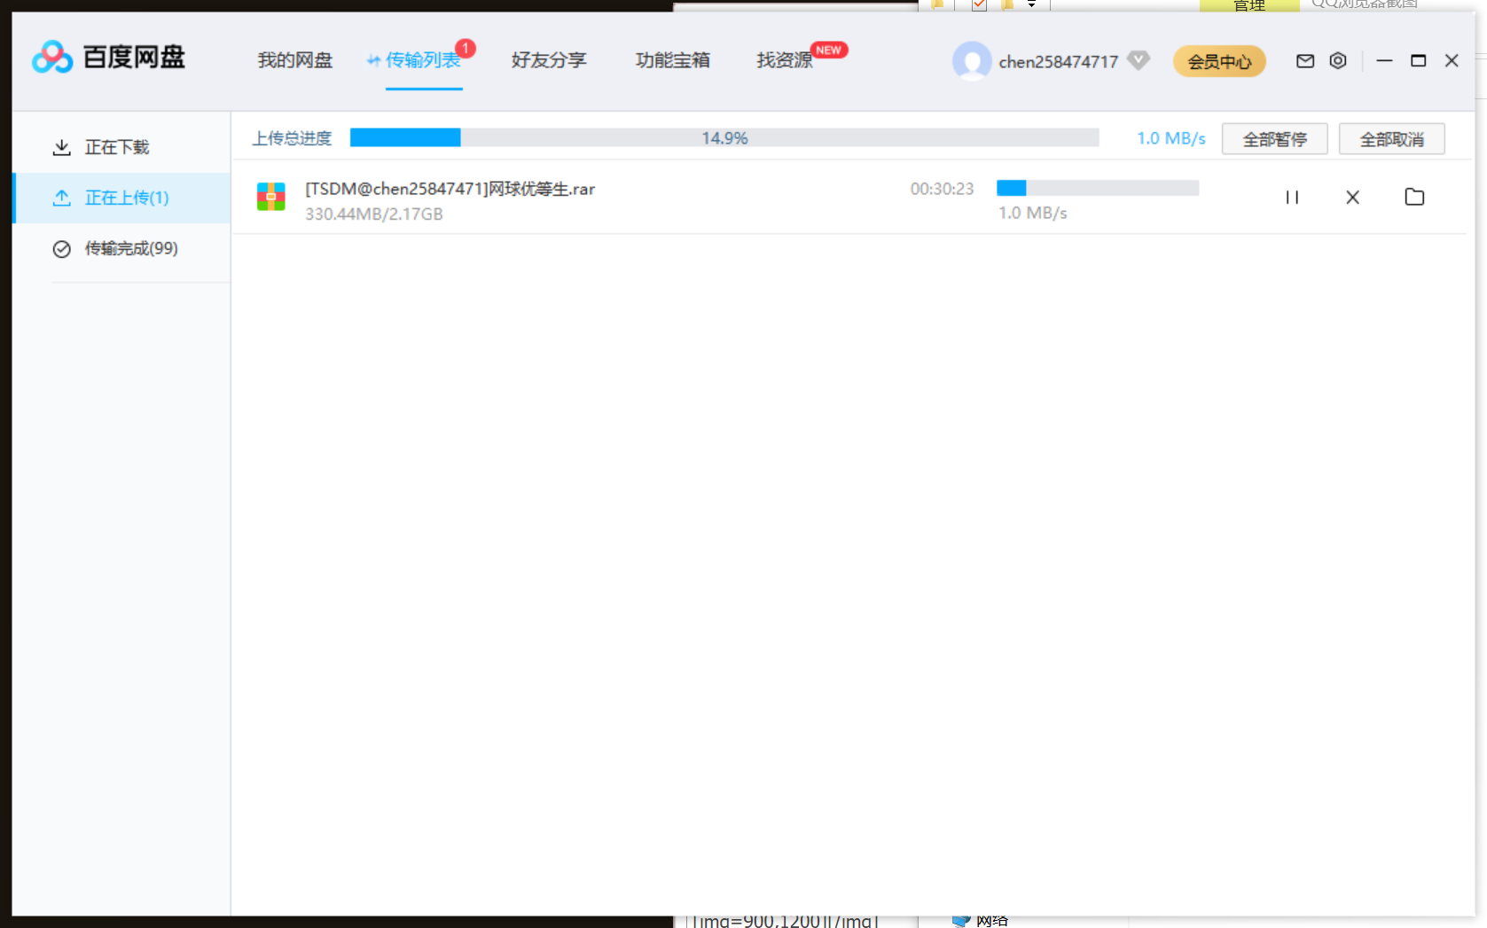Select 正在上传(1) in the sidebar

tap(126, 198)
